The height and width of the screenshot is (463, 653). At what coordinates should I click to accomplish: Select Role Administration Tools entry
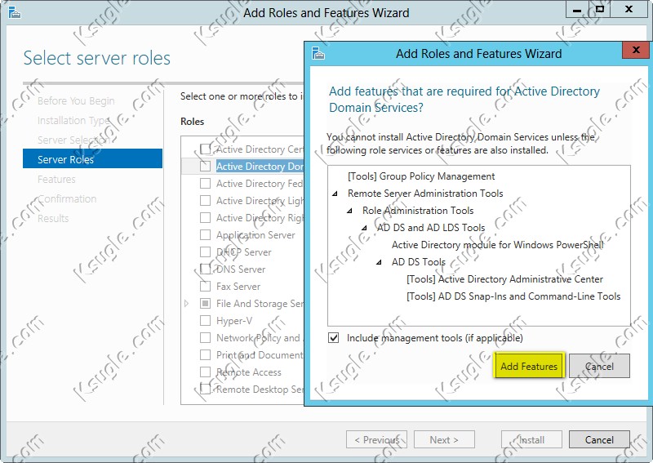pos(418,211)
